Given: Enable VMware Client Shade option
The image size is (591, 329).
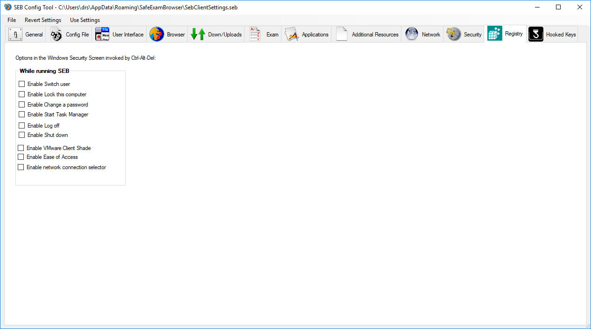Looking at the screenshot, I should pyautogui.click(x=21, y=148).
